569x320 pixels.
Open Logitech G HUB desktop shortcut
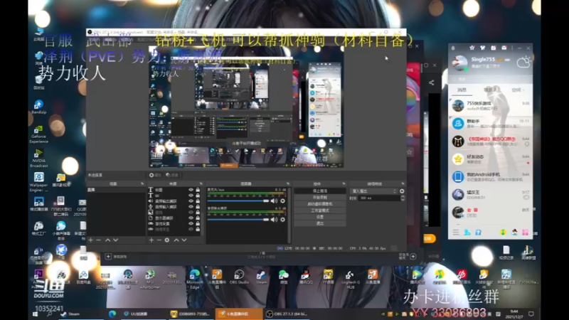click(350, 279)
